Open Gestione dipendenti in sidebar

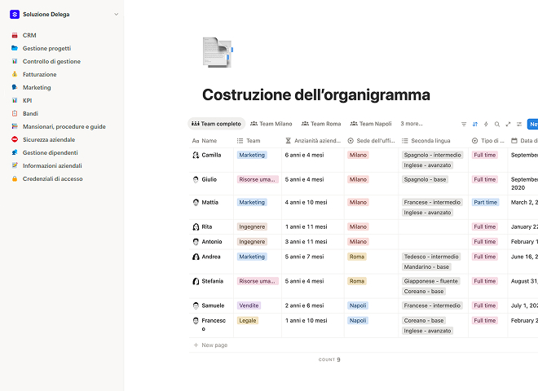(x=50, y=152)
